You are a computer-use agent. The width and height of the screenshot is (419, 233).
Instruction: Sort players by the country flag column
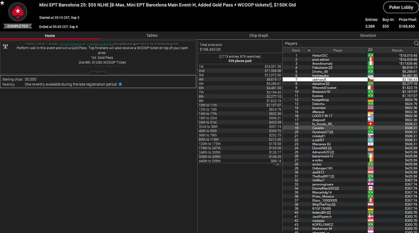[370, 50]
